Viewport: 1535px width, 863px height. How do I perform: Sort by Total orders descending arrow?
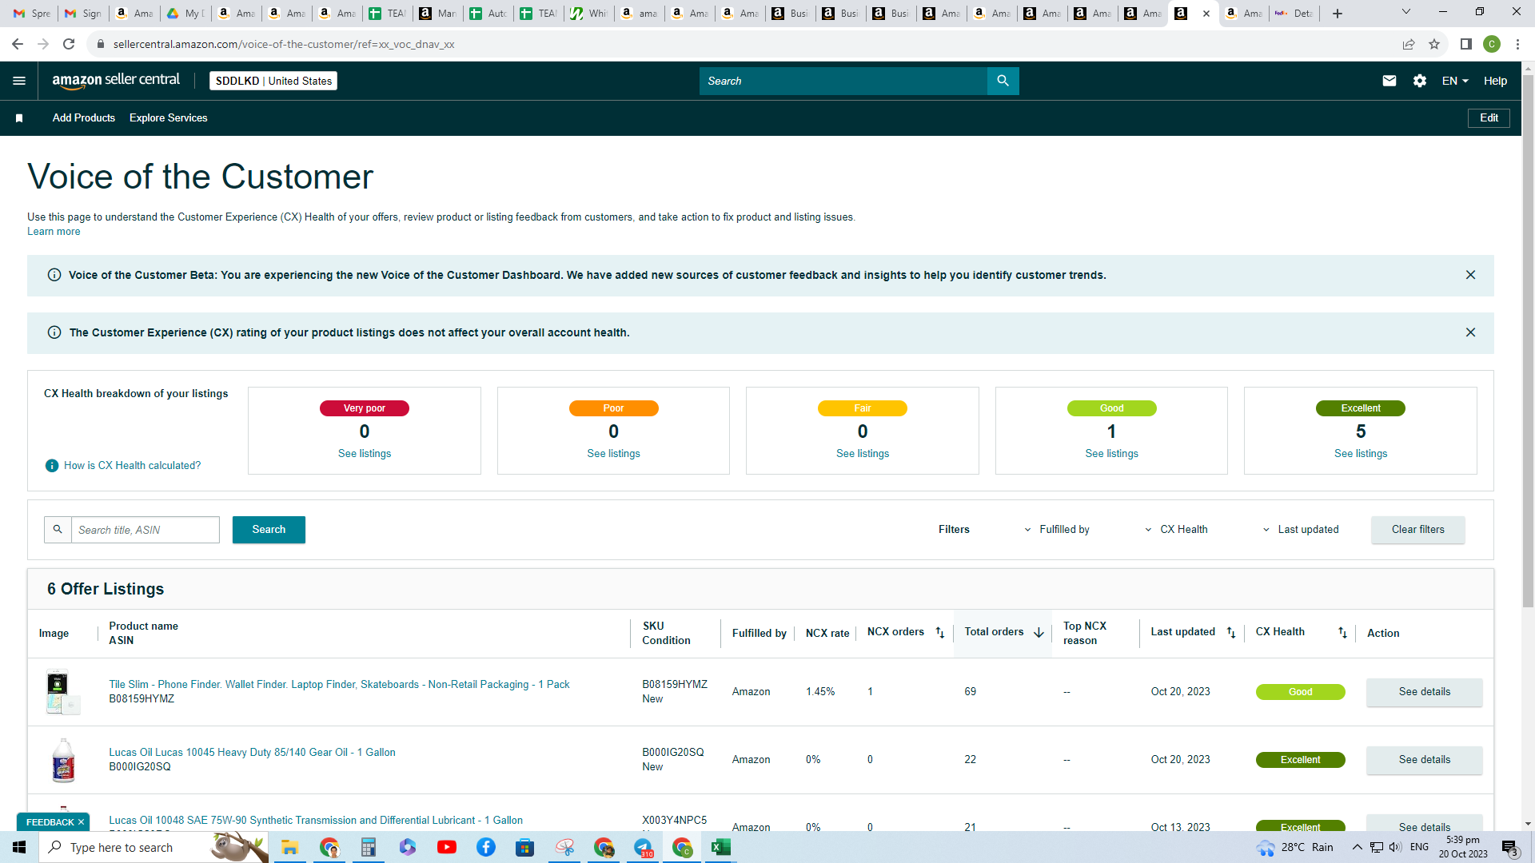(x=1039, y=633)
